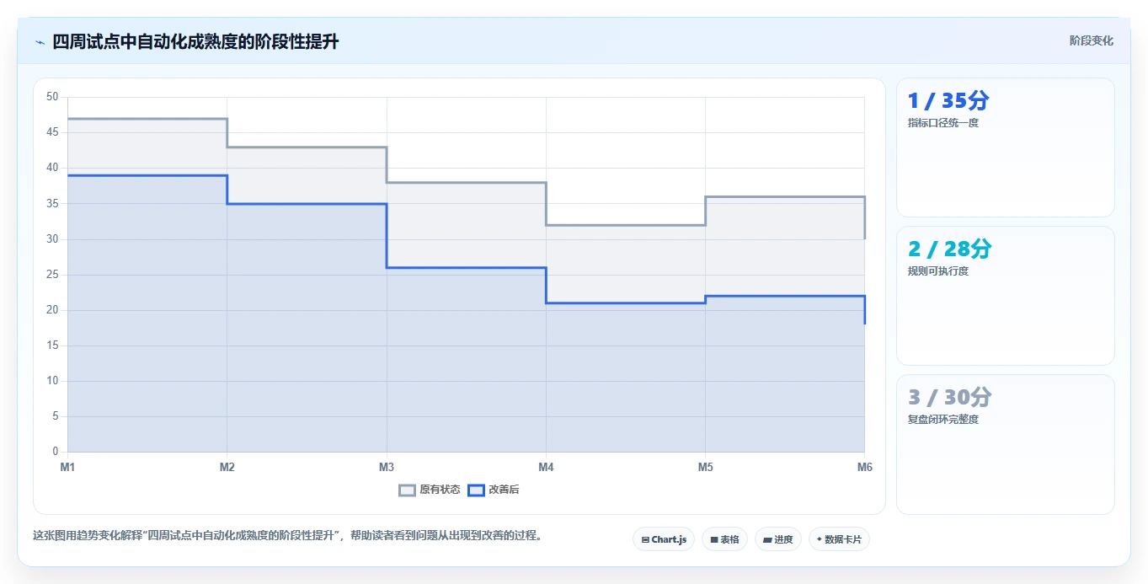Click the 复盘闭环完整度 caption

943,420
